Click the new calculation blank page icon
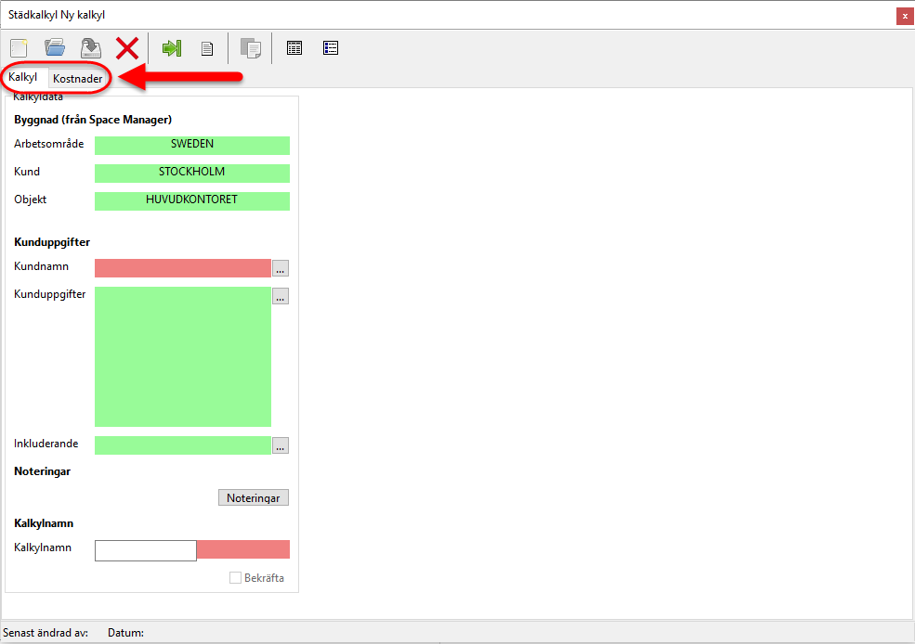 tap(20, 48)
